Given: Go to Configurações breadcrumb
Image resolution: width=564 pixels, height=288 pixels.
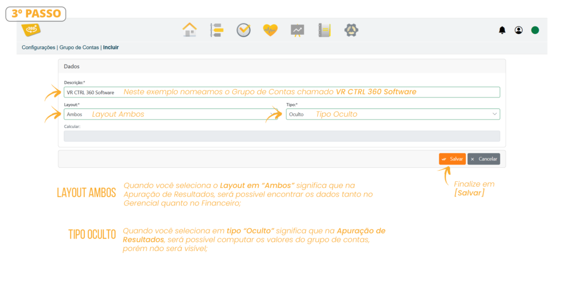Looking at the screenshot, I should pyautogui.click(x=39, y=47).
